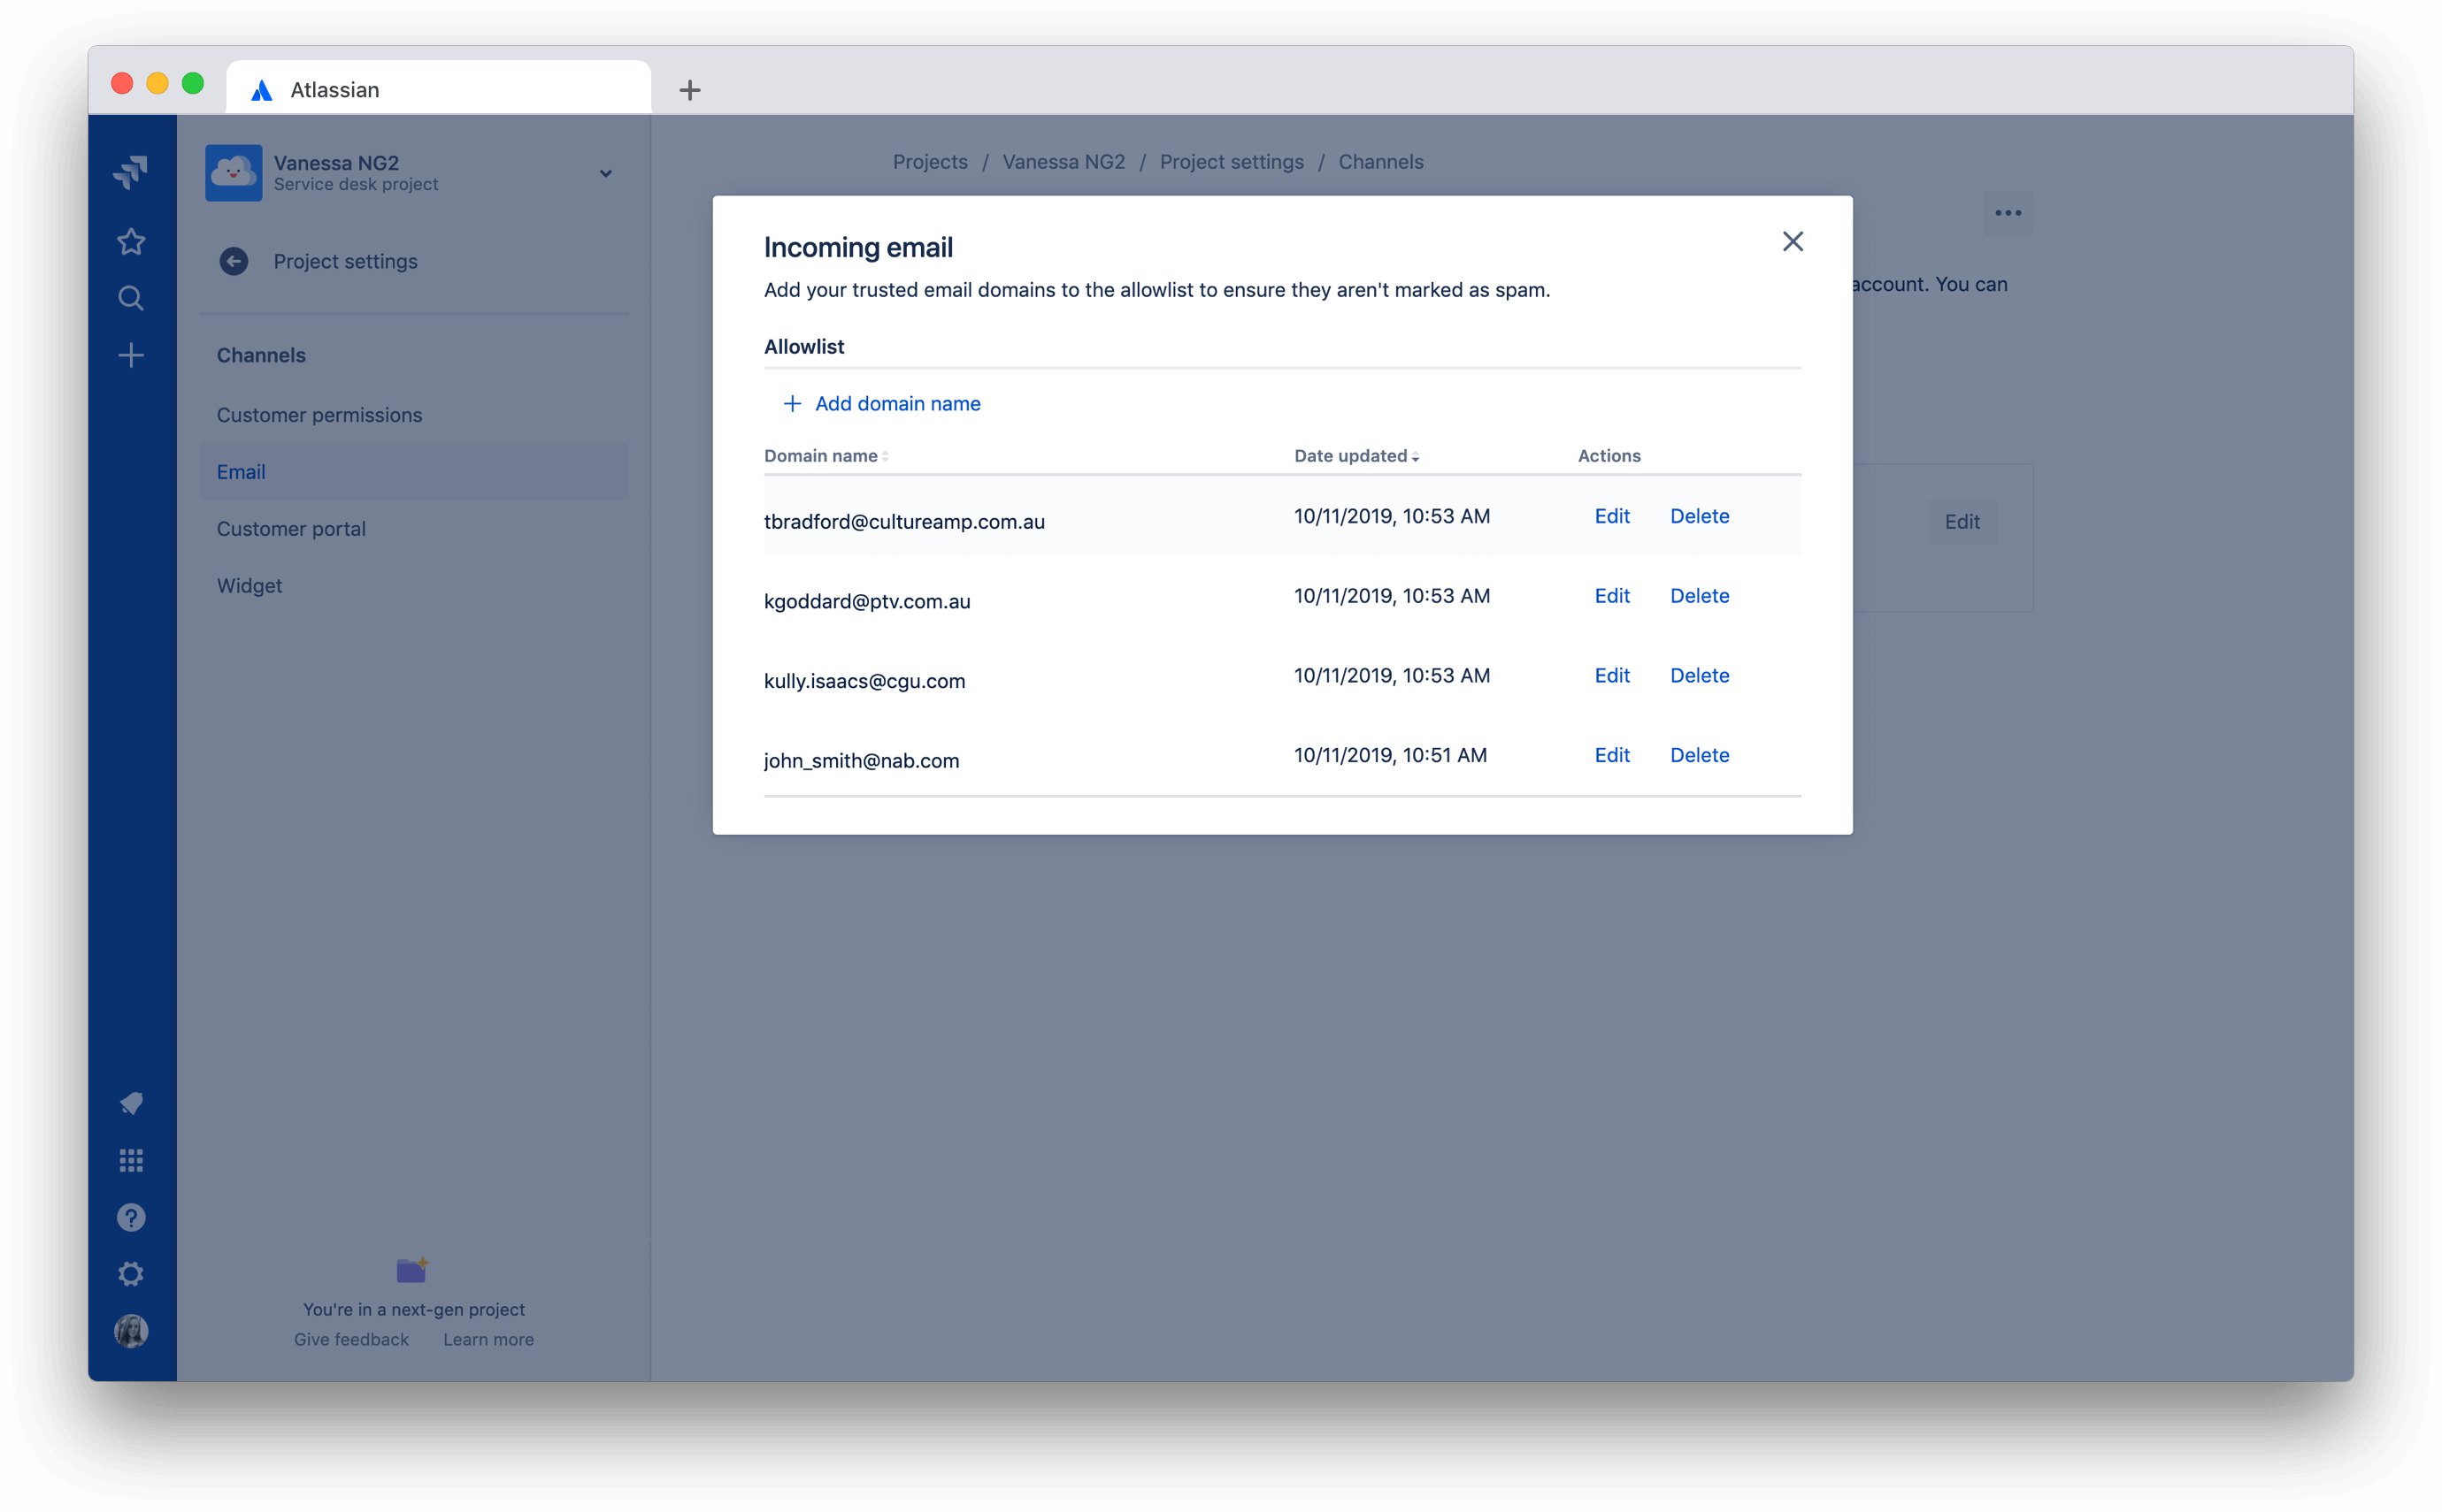The width and height of the screenshot is (2442, 1512).
Task: Click Give feedback link
Action: (x=351, y=1340)
